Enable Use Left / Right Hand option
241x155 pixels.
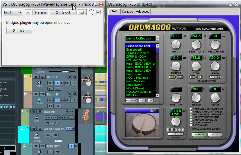[191, 117]
